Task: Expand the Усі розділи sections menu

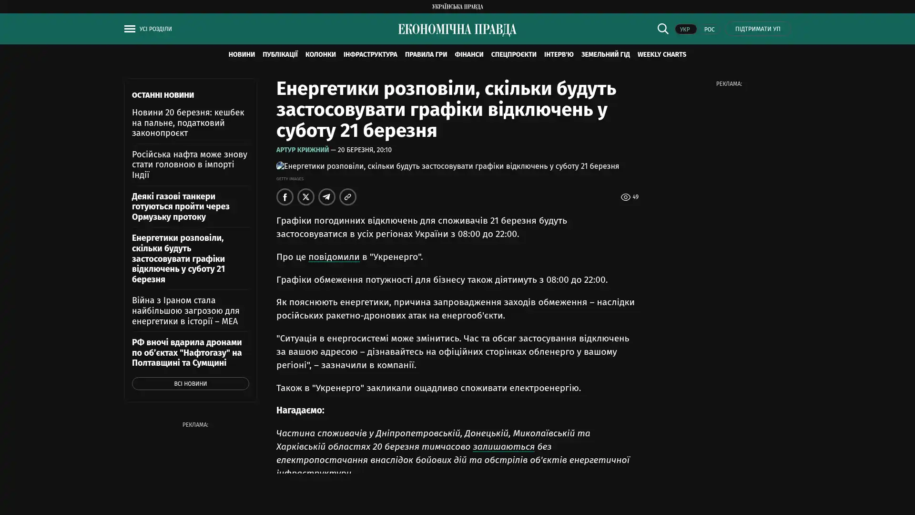Action: (155, 29)
